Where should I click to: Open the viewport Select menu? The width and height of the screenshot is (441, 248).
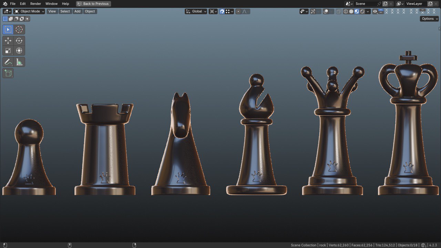pyautogui.click(x=65, y=11)
